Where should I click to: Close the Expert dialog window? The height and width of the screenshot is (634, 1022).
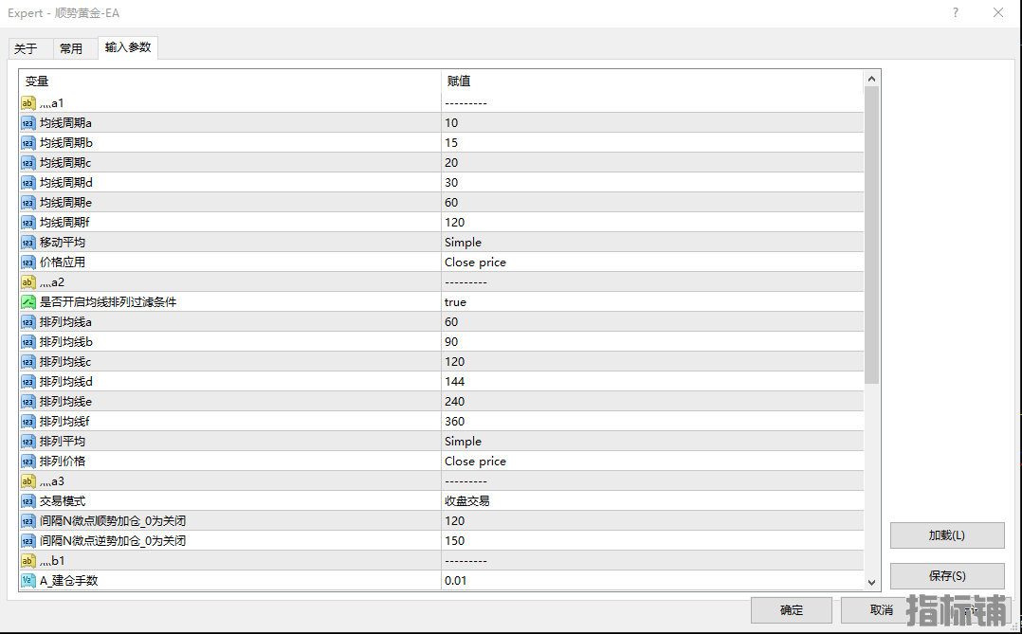click(998, 12)
